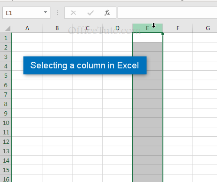Select column B header

[57, 28]
